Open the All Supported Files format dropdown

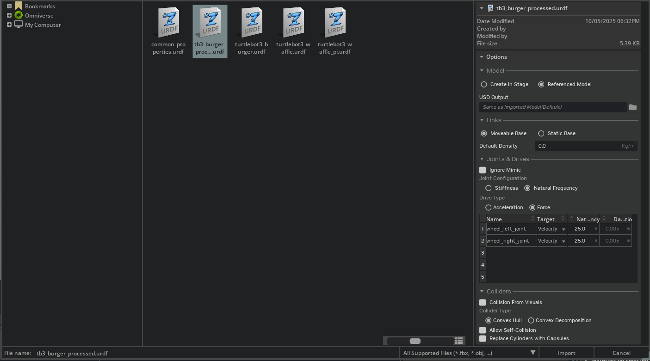coord(469,353)
